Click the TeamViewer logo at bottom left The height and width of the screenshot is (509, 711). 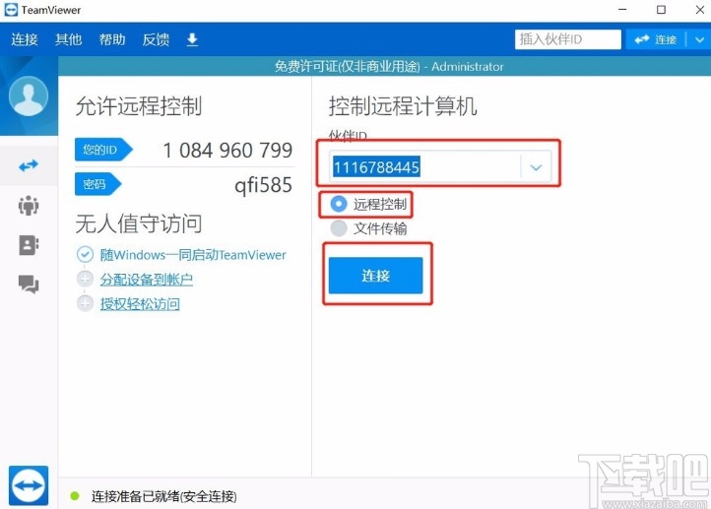29,485
